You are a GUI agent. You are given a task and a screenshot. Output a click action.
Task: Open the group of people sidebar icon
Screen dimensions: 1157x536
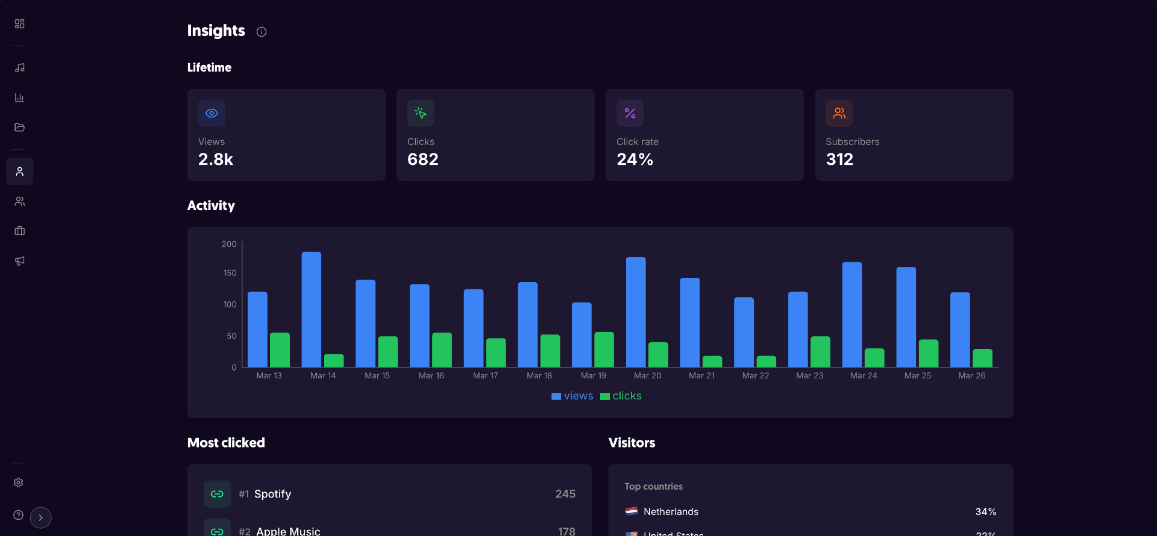point(19,201)
